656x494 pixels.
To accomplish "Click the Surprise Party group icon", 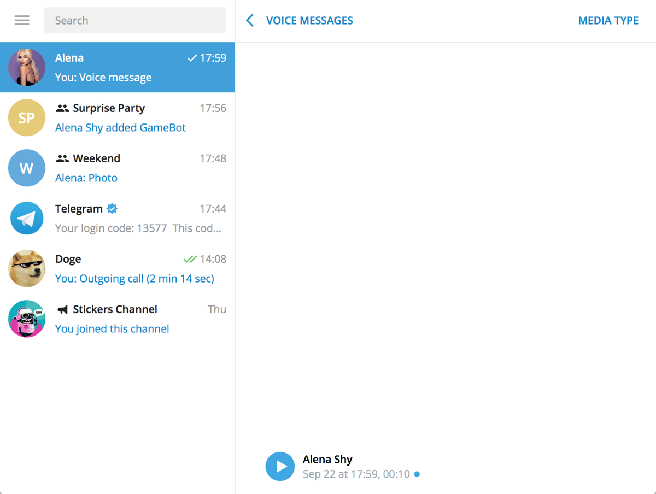I will coord(63,109).
